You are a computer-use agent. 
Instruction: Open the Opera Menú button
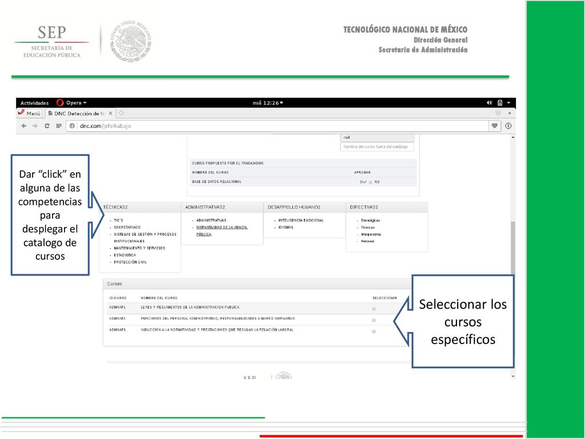tap(30, 113)
